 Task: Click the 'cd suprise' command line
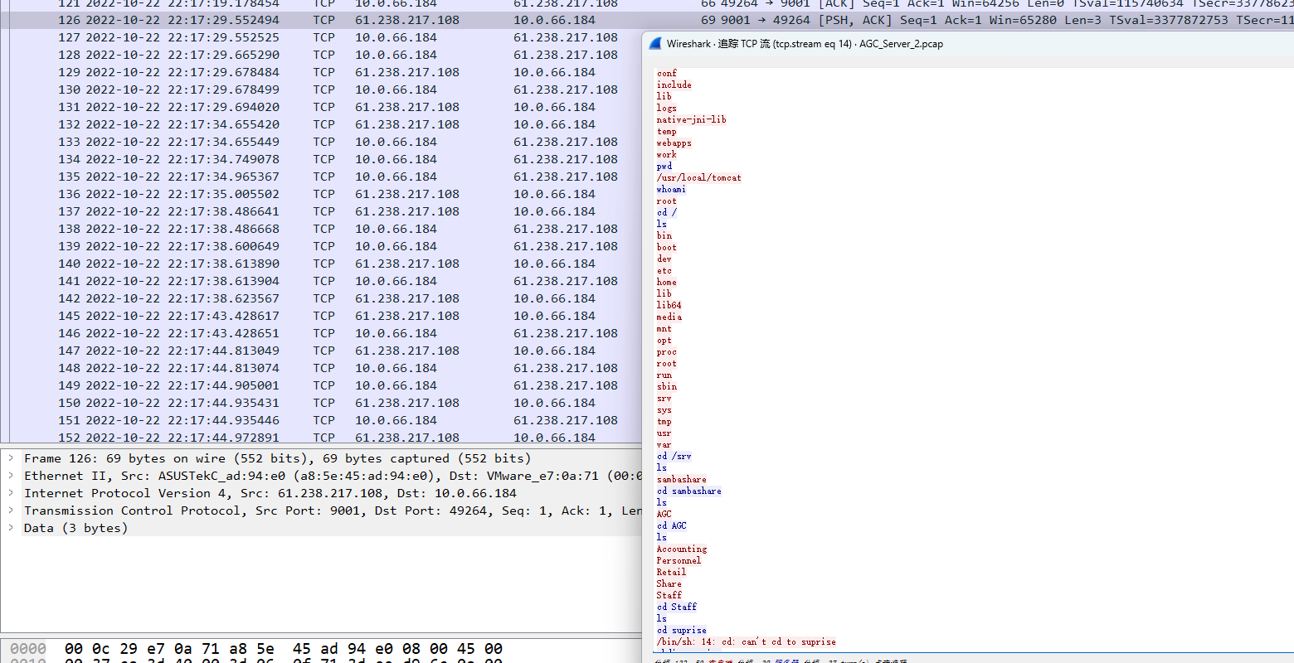[682, 630]
